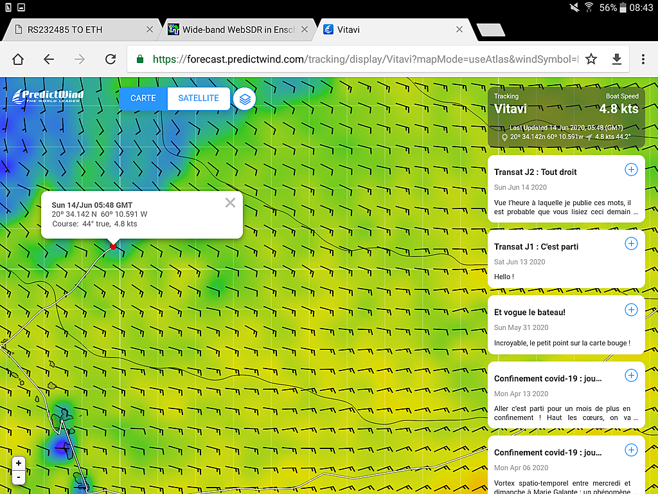Click 'Sat Jun 13 2020' post date
The width and height of the screenshot is (658, 494).
click(519, 262)
